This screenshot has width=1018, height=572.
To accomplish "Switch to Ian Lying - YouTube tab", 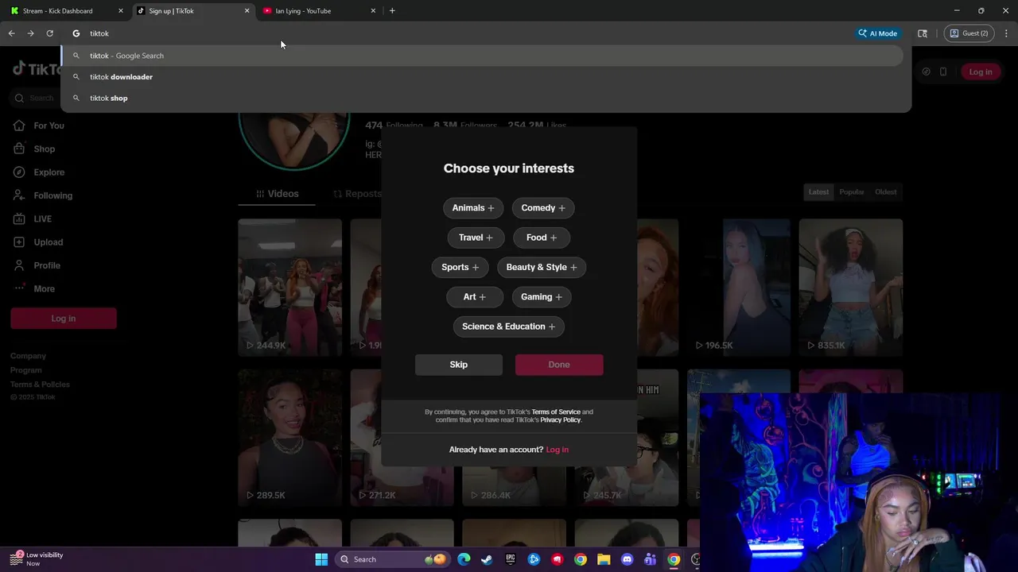I will click(319, 11).
